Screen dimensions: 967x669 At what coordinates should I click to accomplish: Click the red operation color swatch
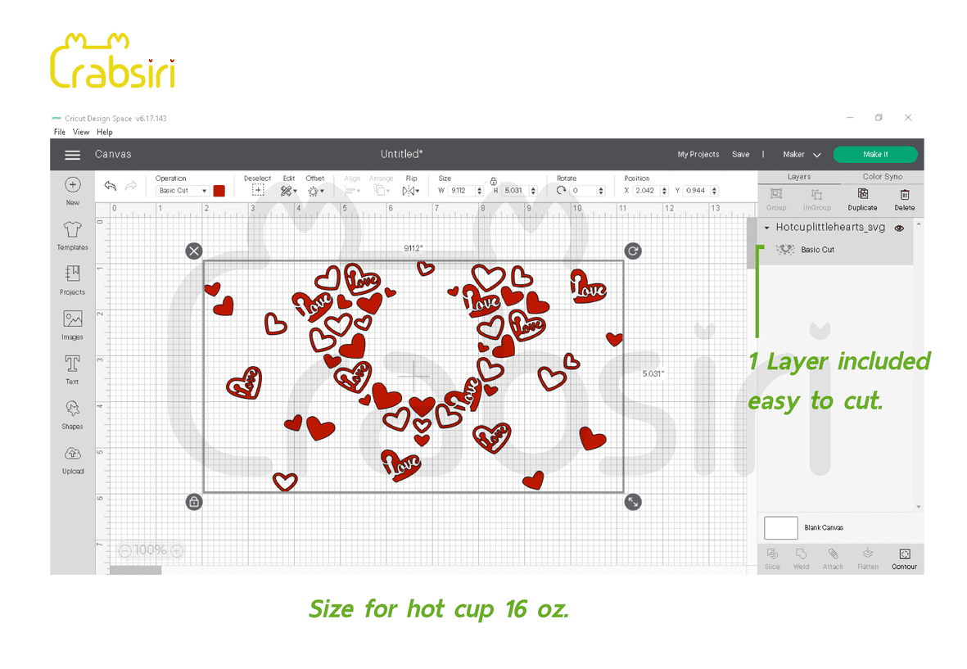tap(219, 191)
